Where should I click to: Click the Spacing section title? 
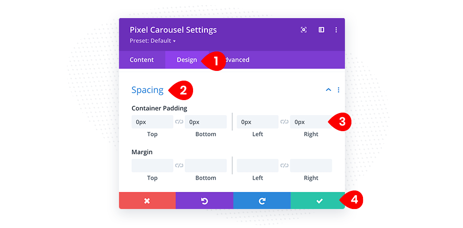pos(147,90)
